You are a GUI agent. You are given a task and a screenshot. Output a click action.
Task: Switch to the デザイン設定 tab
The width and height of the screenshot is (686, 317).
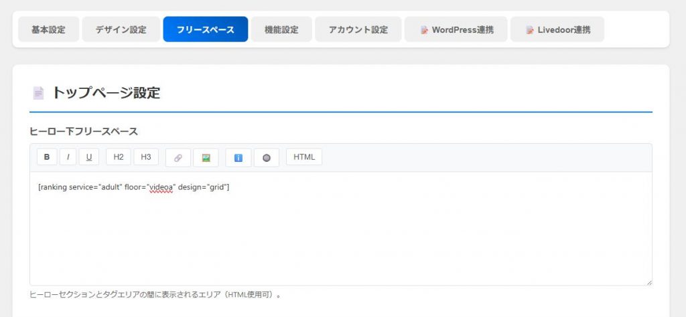(121, 29)
